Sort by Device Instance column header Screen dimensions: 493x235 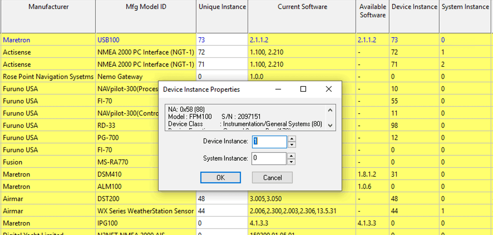tap(414, 16)
